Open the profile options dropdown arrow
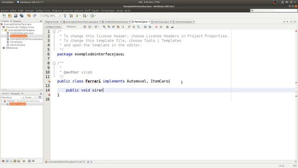Viewport: 298px width, 168px height. pos(95,16)
